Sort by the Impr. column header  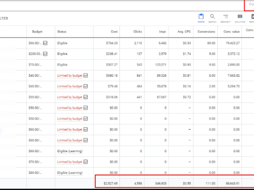[x=163, y=32]
